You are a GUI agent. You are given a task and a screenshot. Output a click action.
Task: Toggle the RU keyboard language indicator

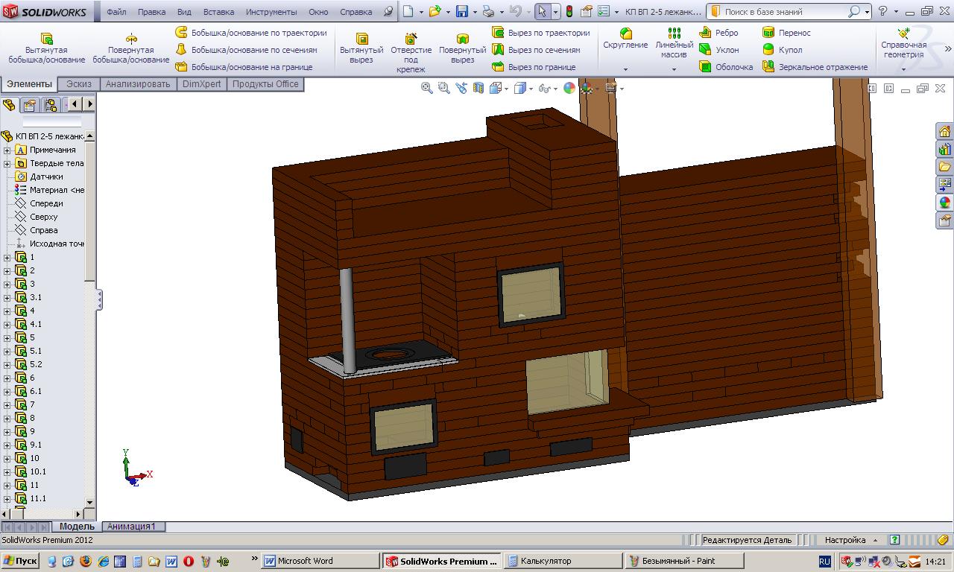[824, 562]
